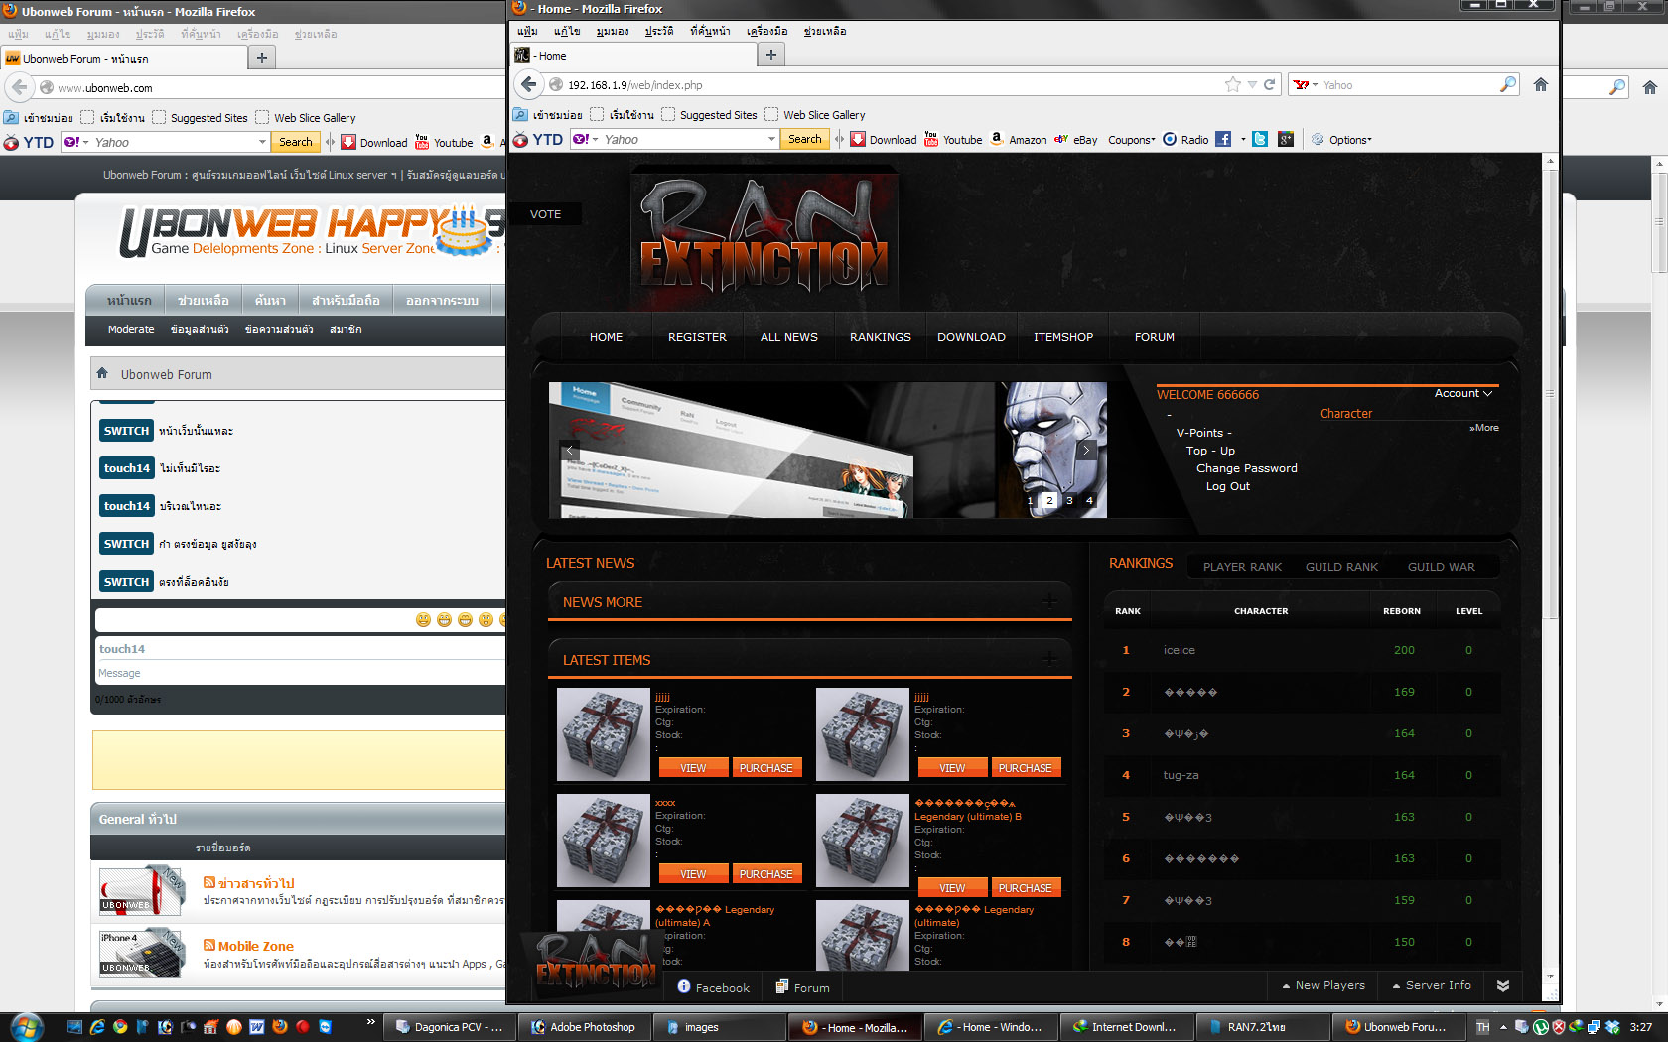Viewport: 1668px width, 1042px height.
Task: Go to the Firefox home page in Home window
Action: point(1541,85)
